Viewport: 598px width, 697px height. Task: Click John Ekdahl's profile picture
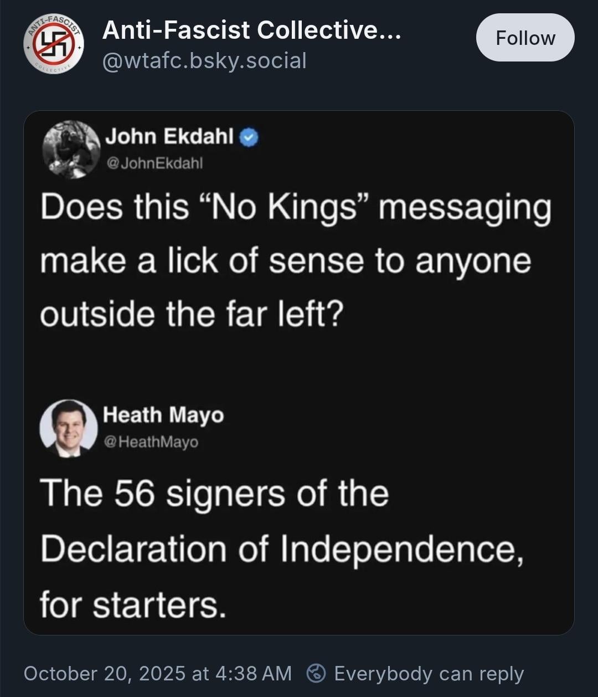[71, 149]
